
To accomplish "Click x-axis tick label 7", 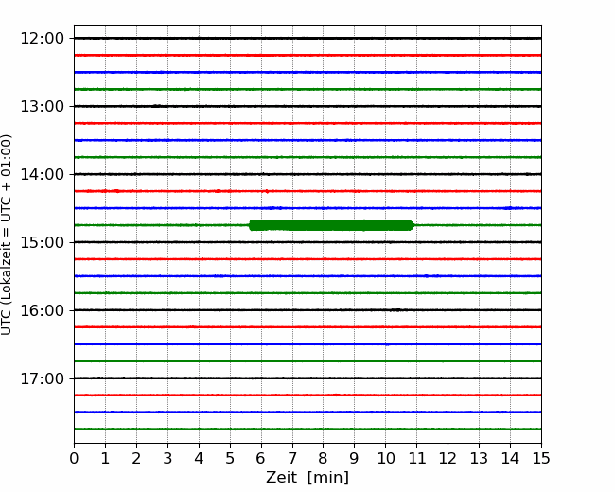I will click(292, 458).
